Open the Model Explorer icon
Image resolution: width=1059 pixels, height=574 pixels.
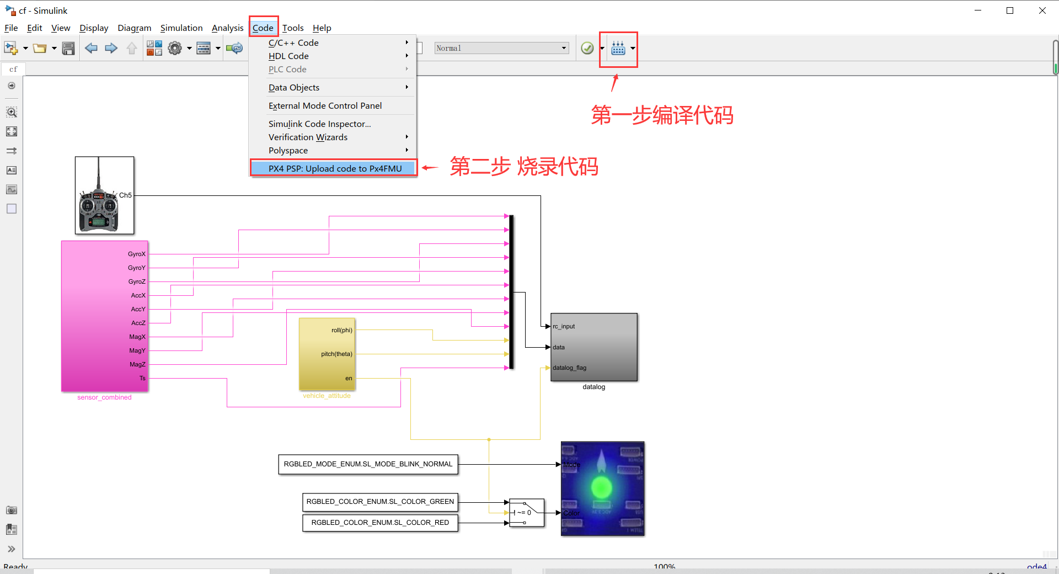[205, 48]
